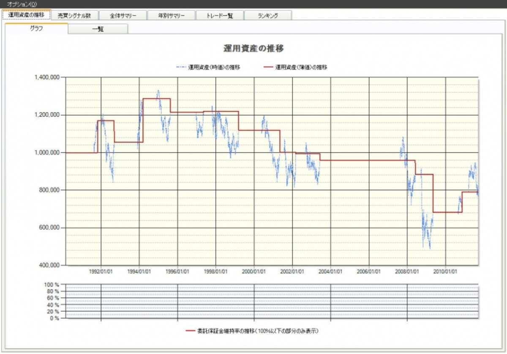Click the chart title 運用資産の推移
This screenshot has height=354, width=507.
tap(253, 48)
